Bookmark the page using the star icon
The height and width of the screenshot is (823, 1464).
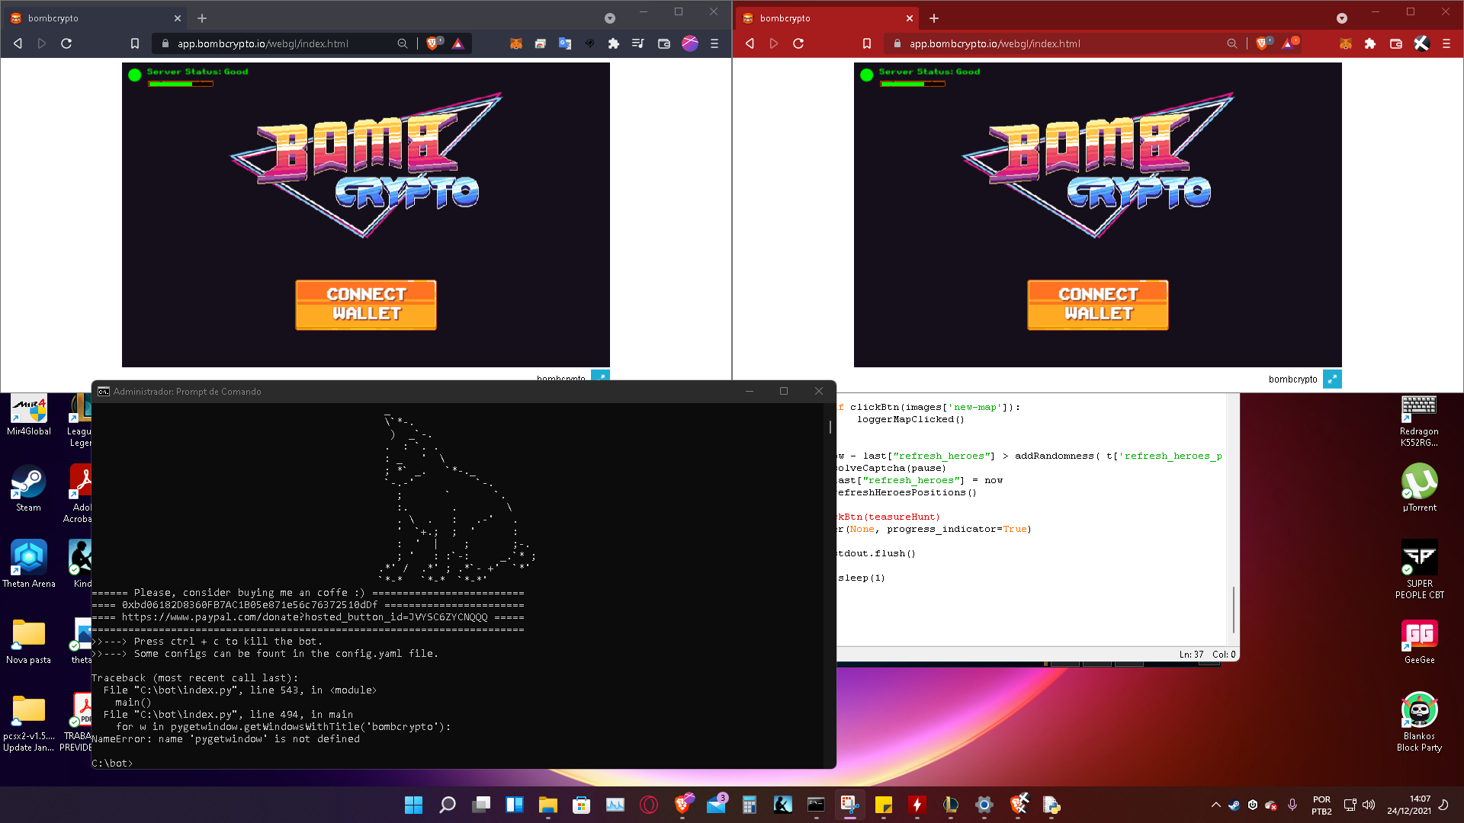136,43
